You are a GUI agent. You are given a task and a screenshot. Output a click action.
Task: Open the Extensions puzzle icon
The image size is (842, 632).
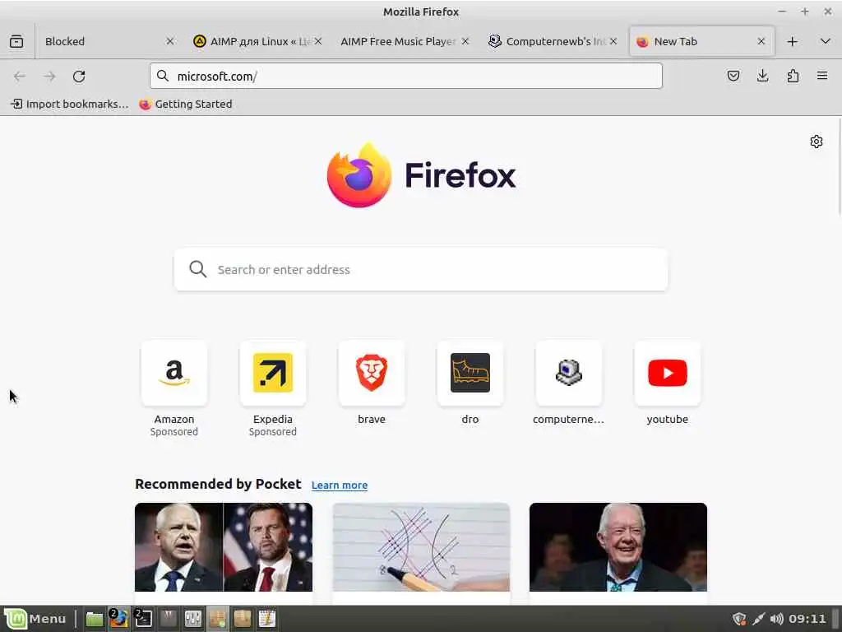click(x=793, y=76)
